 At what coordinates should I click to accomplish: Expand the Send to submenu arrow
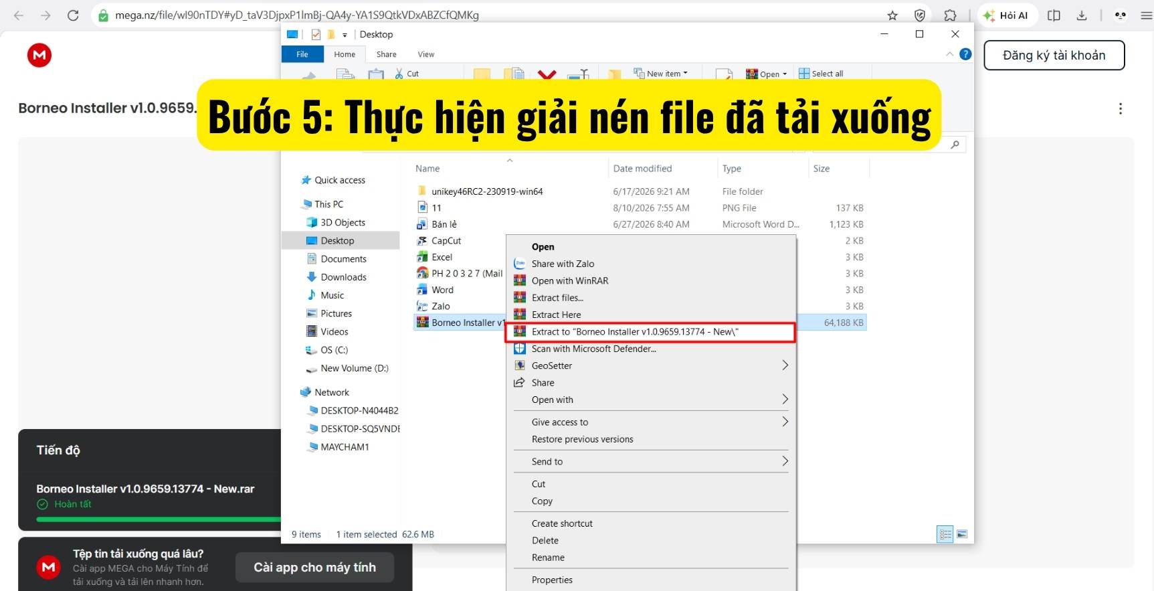point(785,461)
